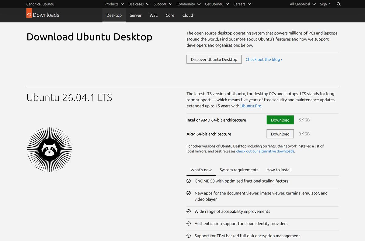Viewport: 365px width, 241px height.
Task: Click the underlined LTS abbreviation
Action: point(208,94)
